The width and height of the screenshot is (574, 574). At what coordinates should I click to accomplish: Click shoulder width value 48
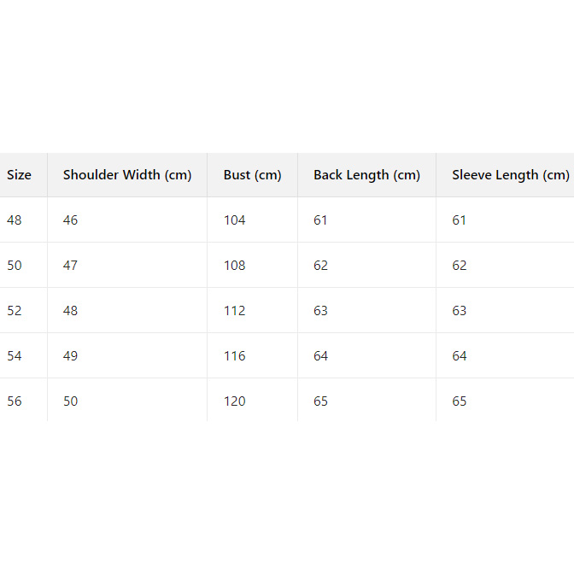70,311
